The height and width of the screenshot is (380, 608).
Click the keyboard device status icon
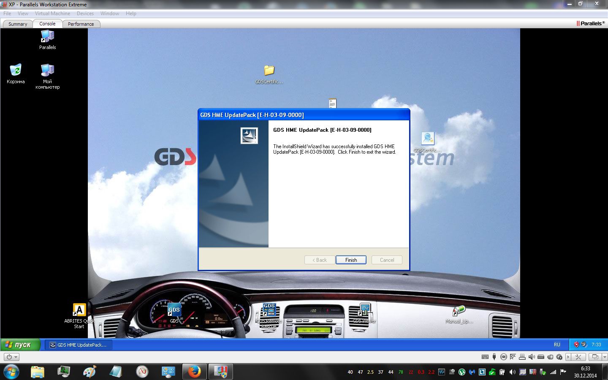pyautogui.click(x=485, y=357)
